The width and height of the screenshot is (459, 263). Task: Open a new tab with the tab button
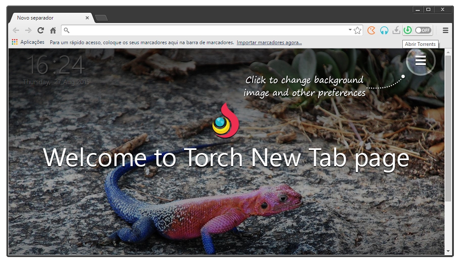pyautogui.click(x=101, y=18)
